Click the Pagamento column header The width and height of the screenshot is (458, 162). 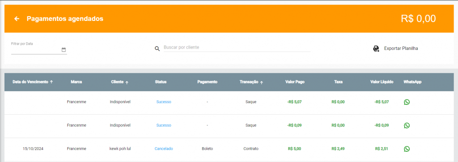[208, 82]
